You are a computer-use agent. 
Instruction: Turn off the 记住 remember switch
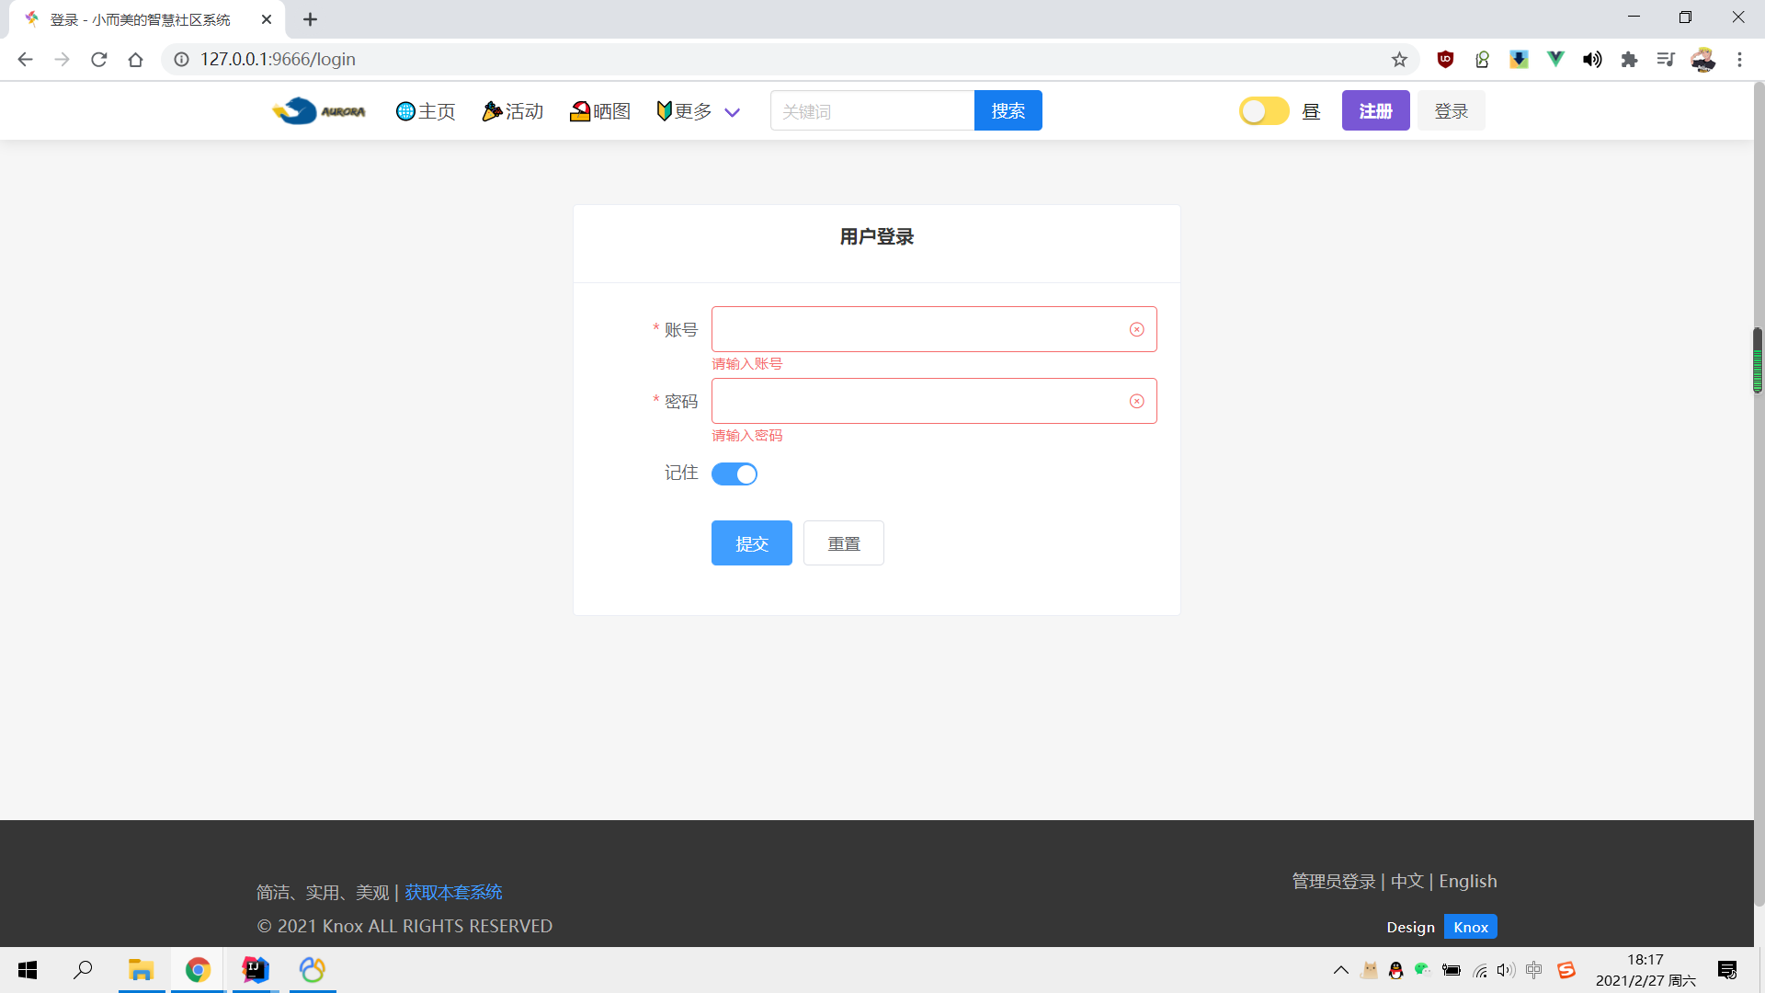tap(734, 474)
